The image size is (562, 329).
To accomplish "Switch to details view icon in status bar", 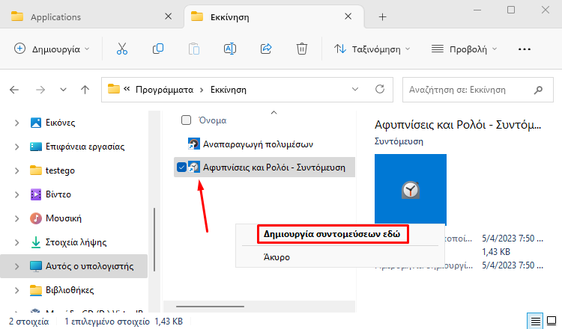I will pos(536,321).
